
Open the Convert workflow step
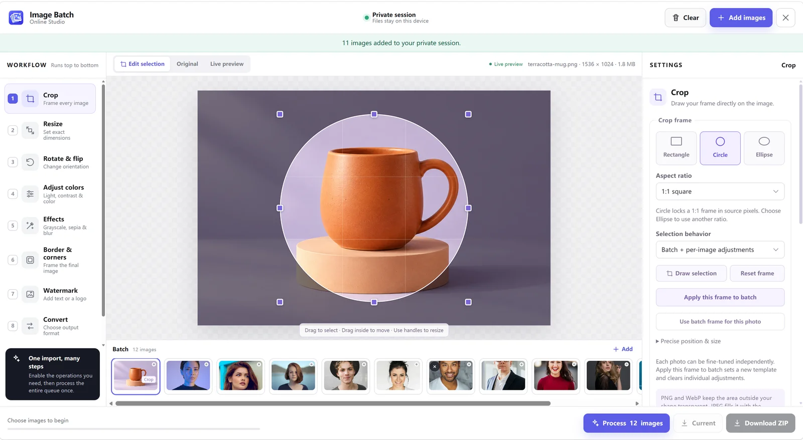50,326
